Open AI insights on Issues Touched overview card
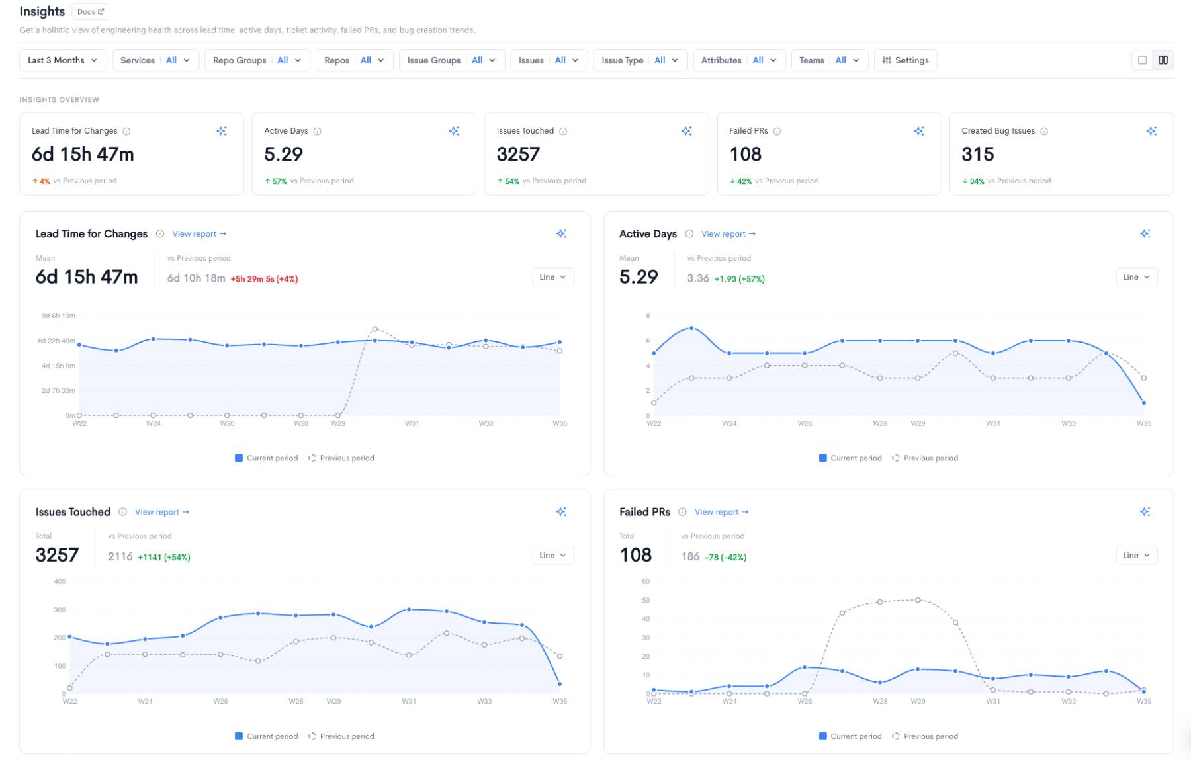This screenshot has width=1191, height=760. pyautogui.click(x=687, y=131)
